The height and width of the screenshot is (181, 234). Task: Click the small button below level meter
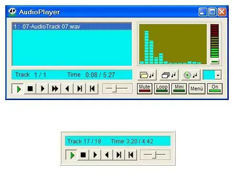click(214, 62)
